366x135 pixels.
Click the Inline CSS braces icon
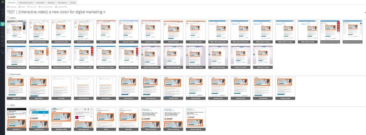28,7
